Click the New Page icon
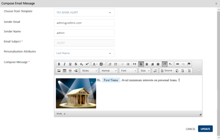Image resolution: width=220 pixels, height=140 pixels. point(177,71)
